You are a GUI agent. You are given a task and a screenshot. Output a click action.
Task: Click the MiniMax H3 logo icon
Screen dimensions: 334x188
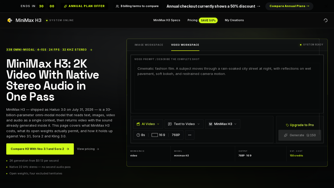[x=10, y=20]
